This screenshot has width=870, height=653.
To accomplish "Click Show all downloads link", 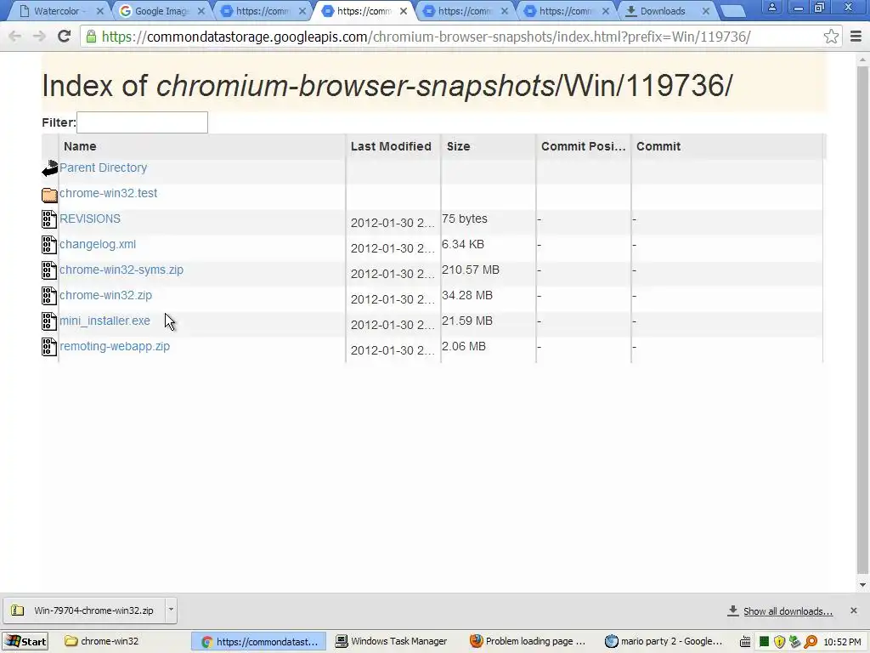I will pos(788,611).
